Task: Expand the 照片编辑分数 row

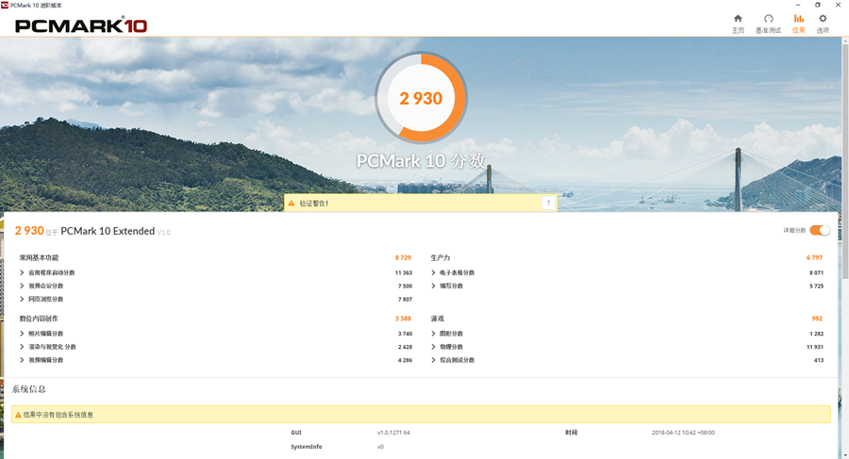Action: 23,334
